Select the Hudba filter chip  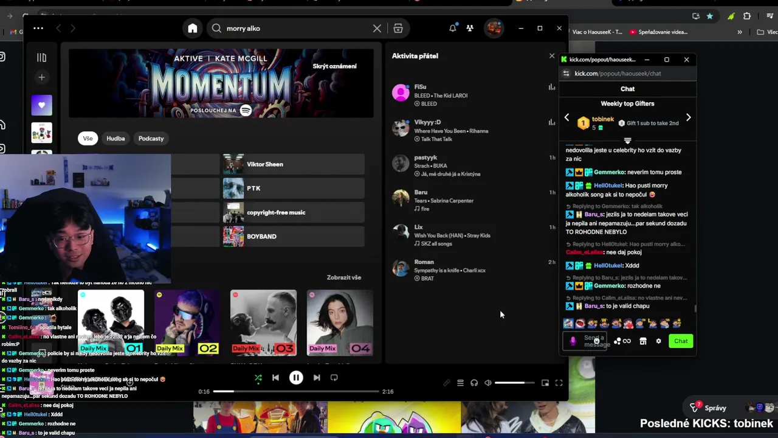[x=115, y=138]
